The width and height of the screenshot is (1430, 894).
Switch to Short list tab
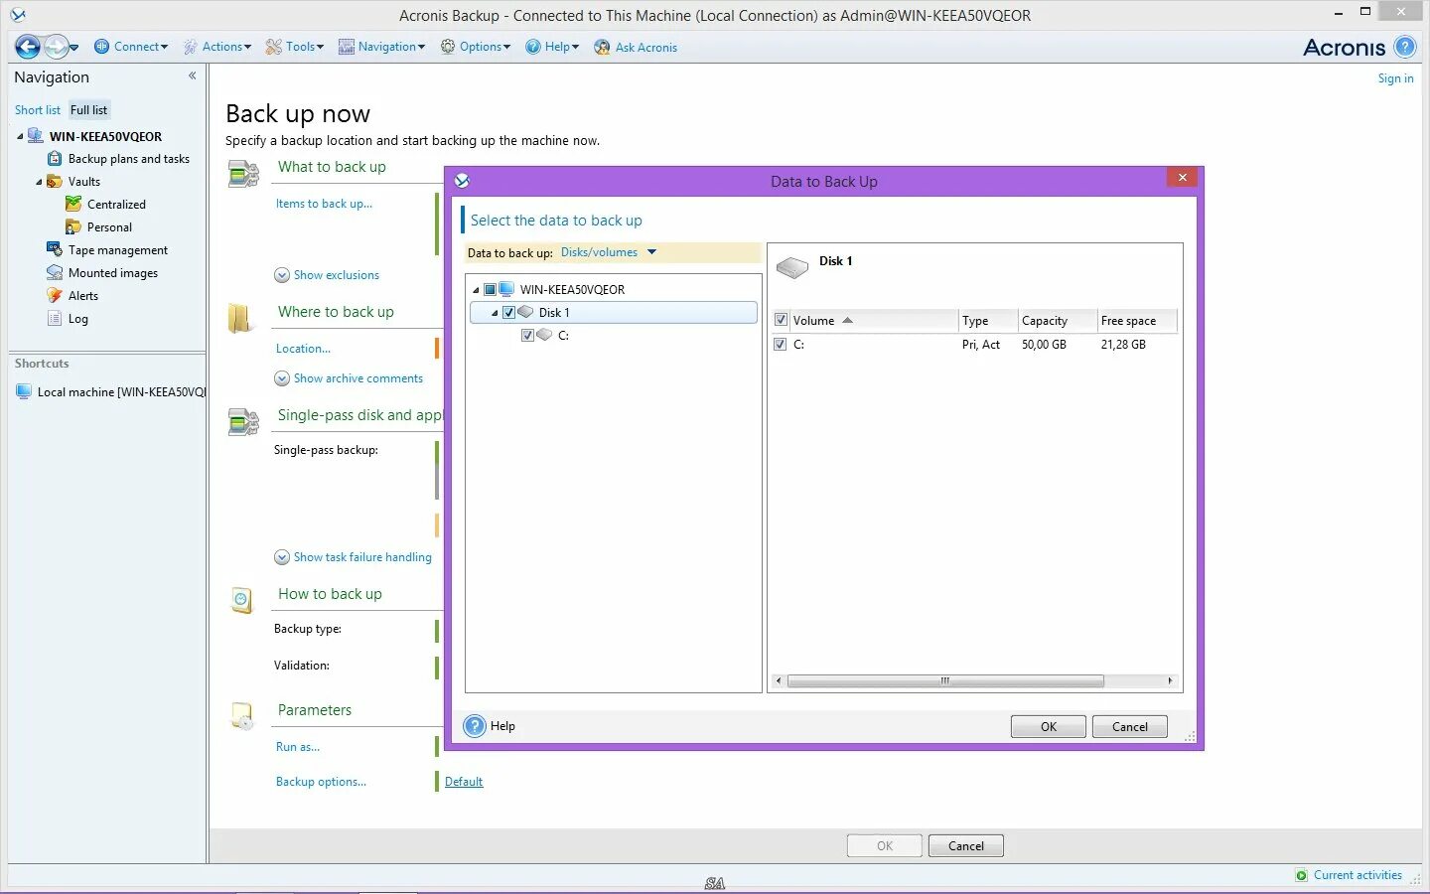click(38, 110)
